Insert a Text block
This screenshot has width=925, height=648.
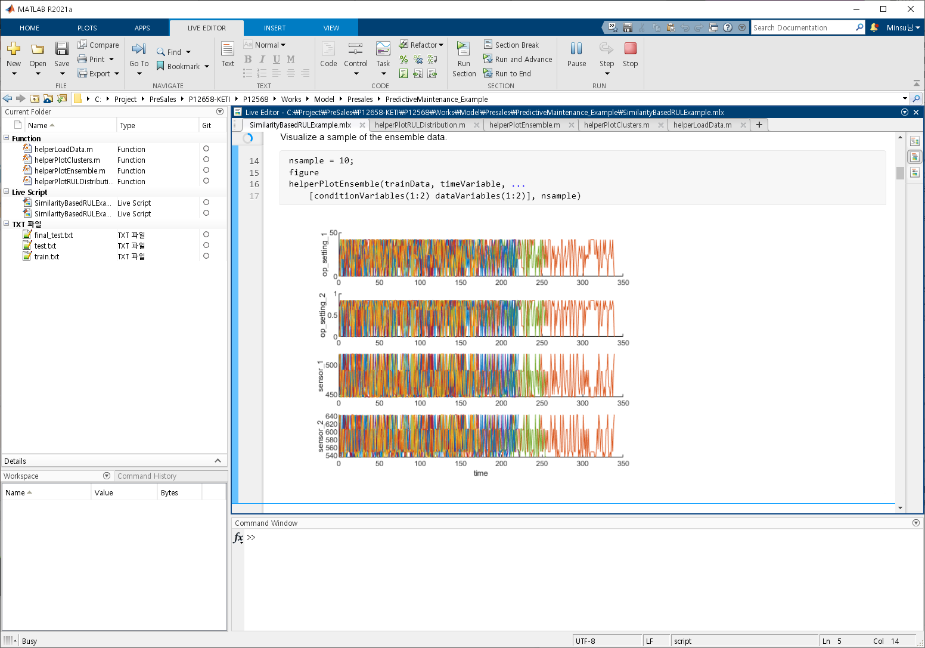coord(228,54)
